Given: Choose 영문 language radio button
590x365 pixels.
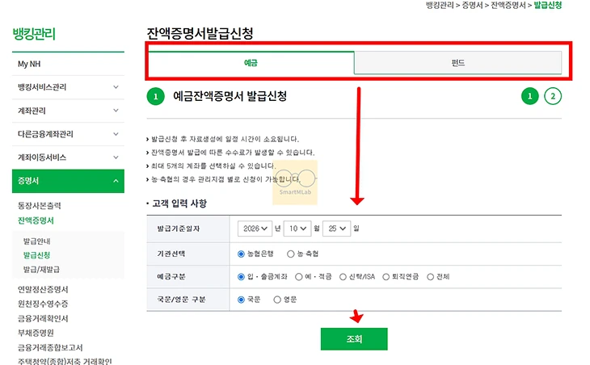Looking at the screenshot, I should (277, 300).
